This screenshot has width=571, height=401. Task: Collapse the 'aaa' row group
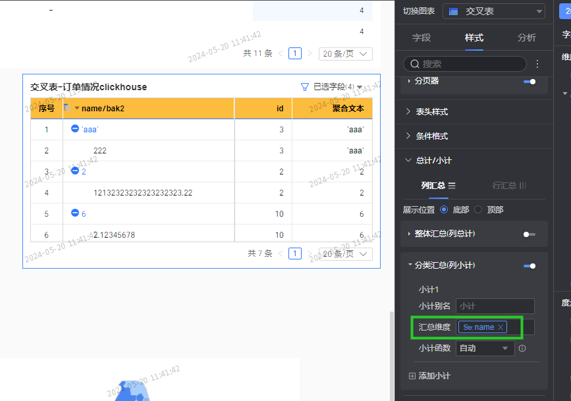pos(75,129)
